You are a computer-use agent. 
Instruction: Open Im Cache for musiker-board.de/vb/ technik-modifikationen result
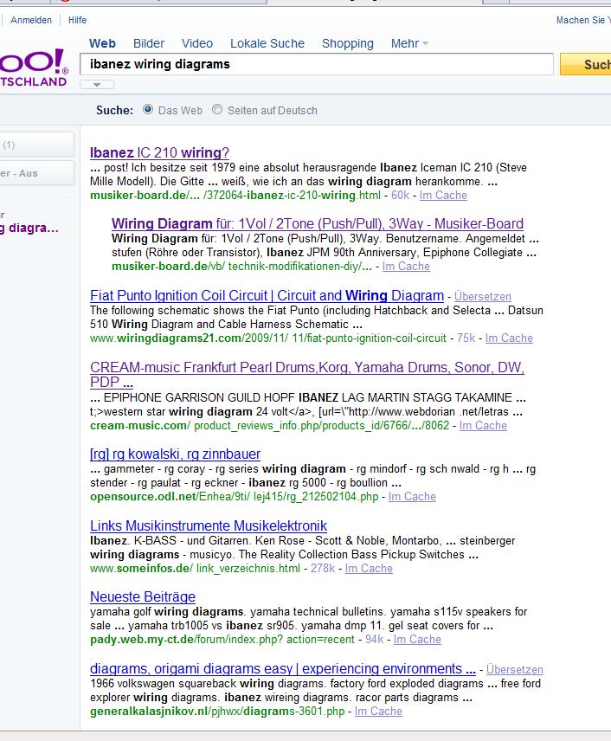point(406,266)
